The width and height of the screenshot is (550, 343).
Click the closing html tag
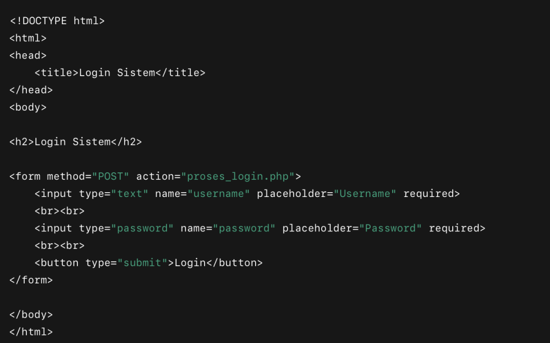[31, 332]
